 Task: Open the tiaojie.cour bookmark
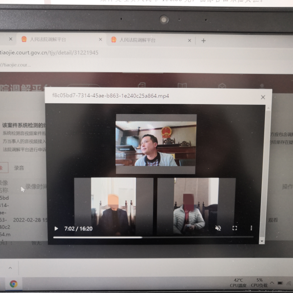[x=15, y=65]
